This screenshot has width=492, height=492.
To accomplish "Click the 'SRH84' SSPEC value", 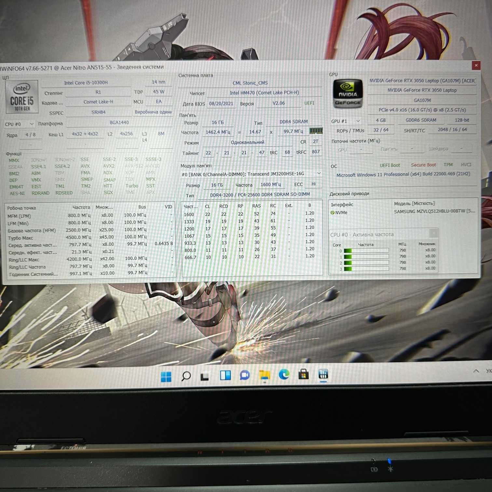I will (98, 112).
